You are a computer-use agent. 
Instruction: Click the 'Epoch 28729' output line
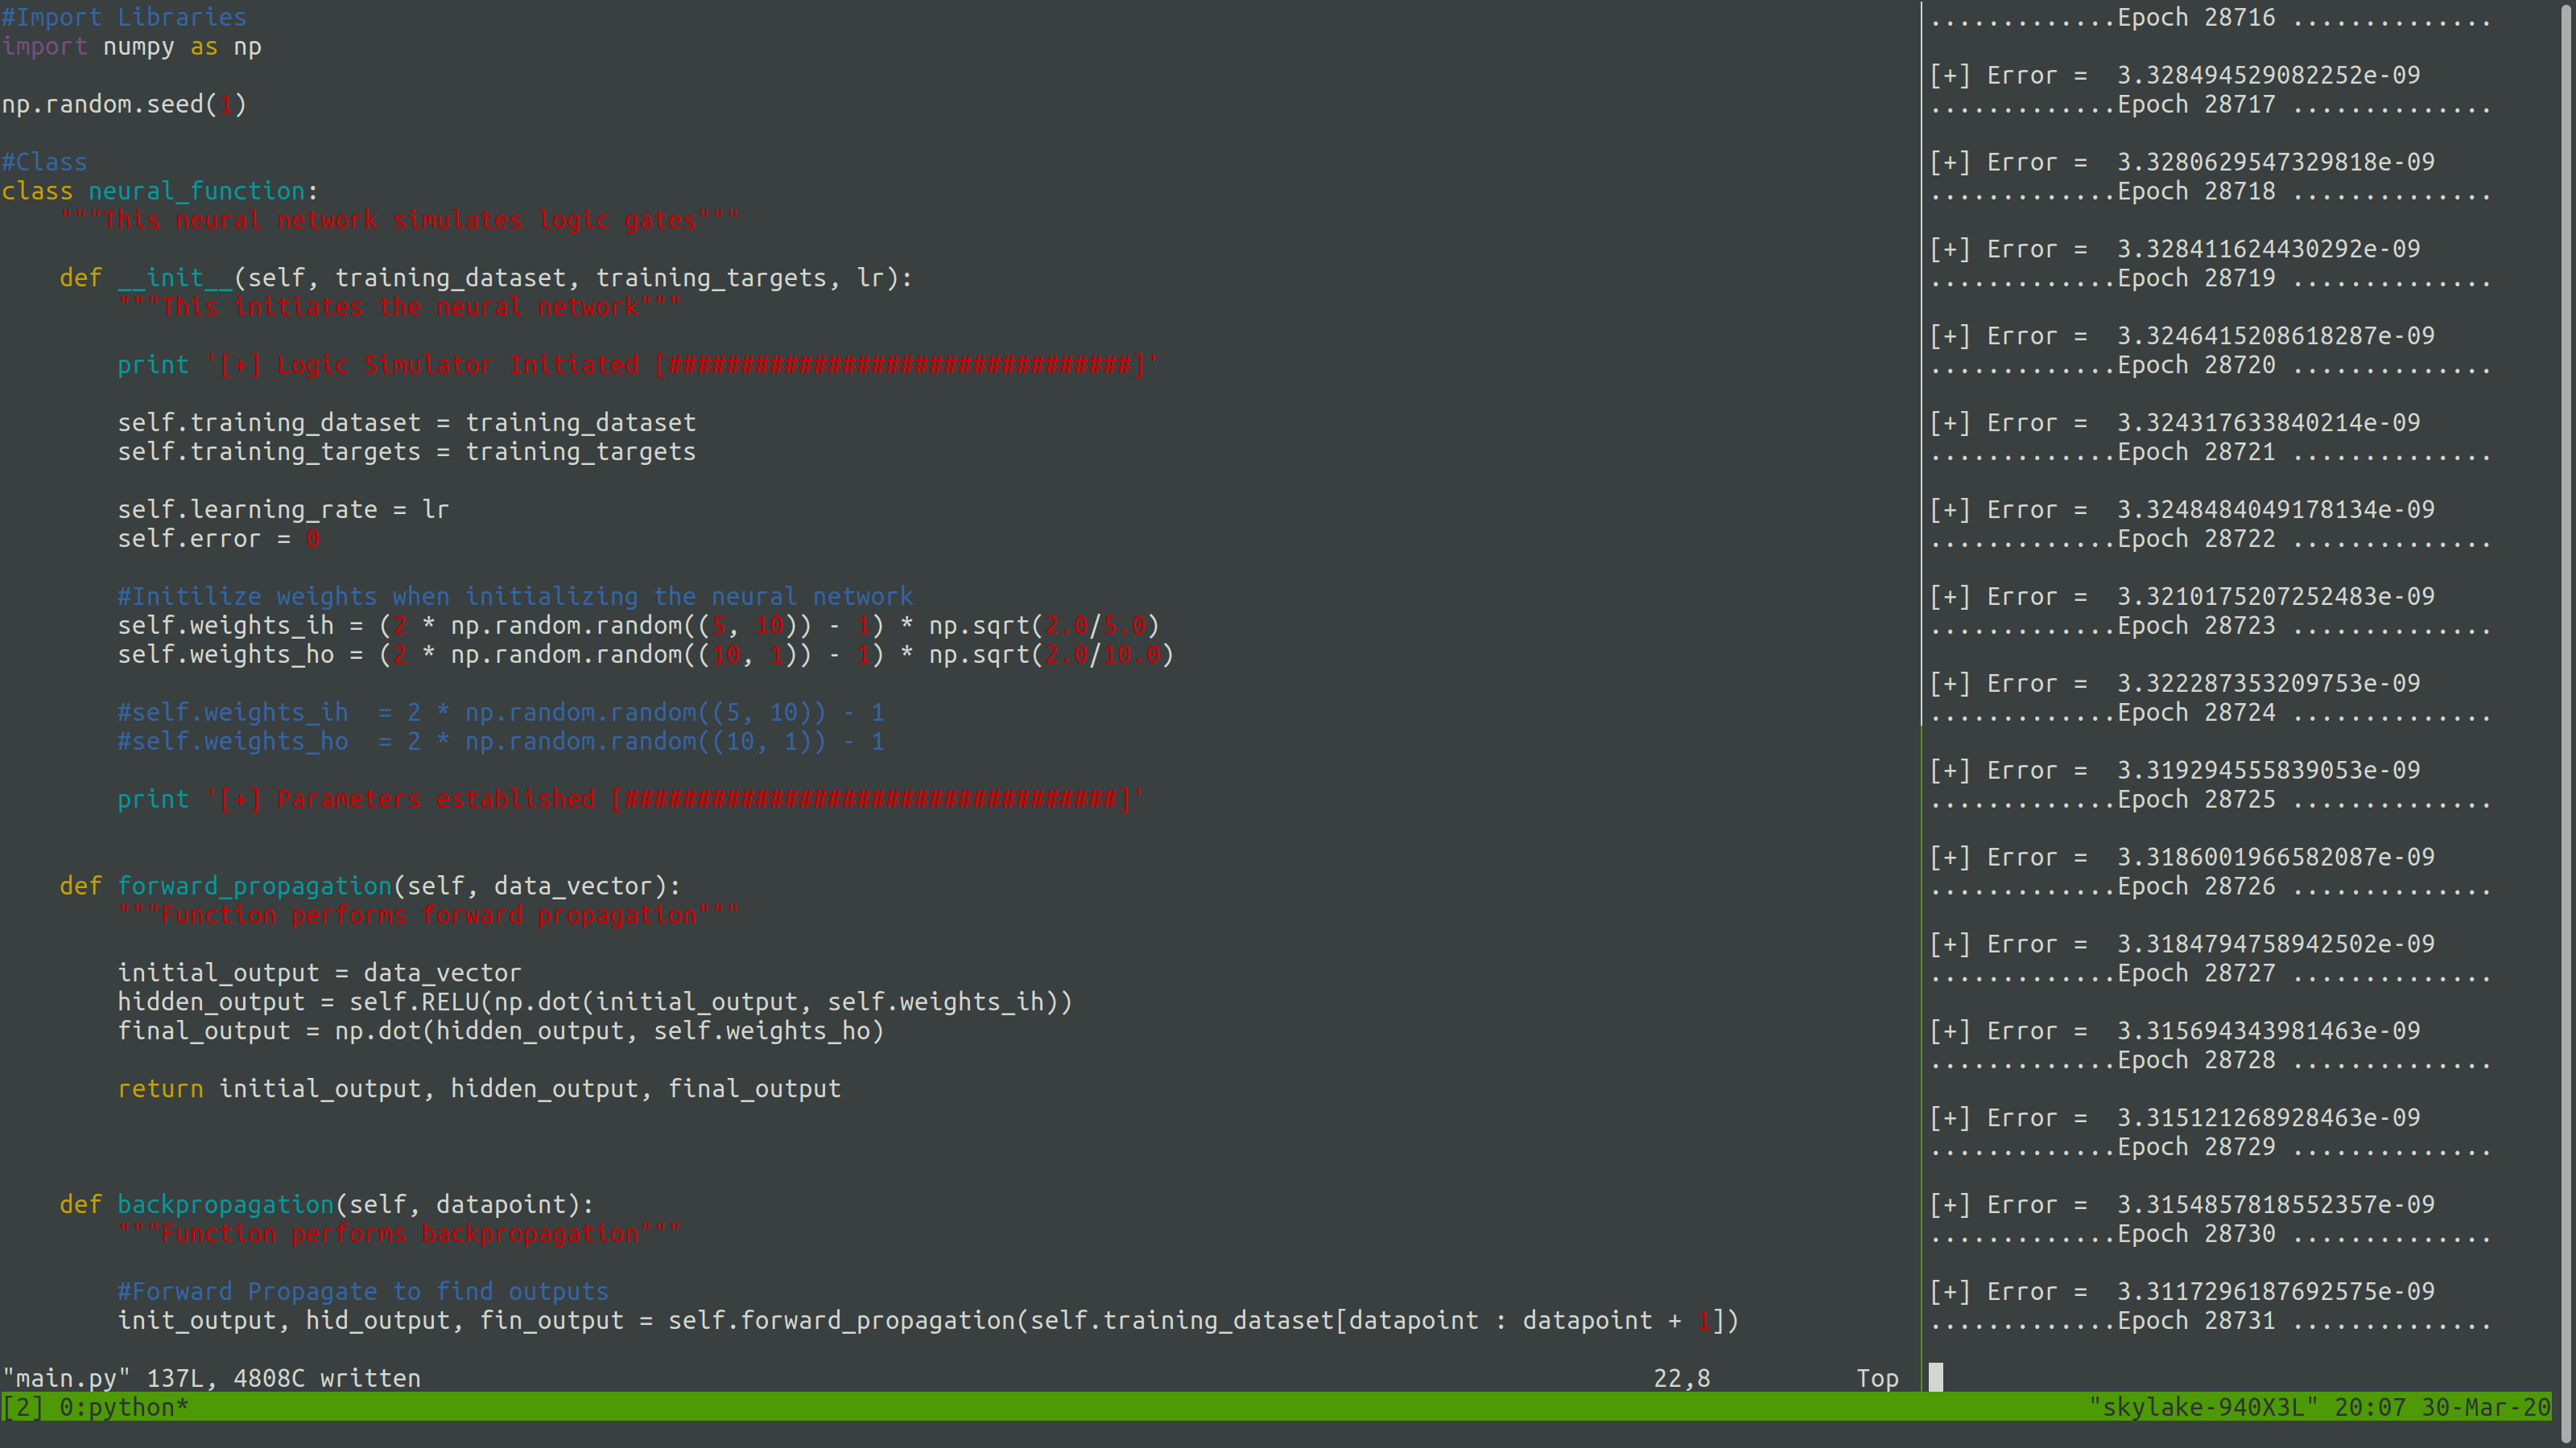[x=2210, y=1147]
